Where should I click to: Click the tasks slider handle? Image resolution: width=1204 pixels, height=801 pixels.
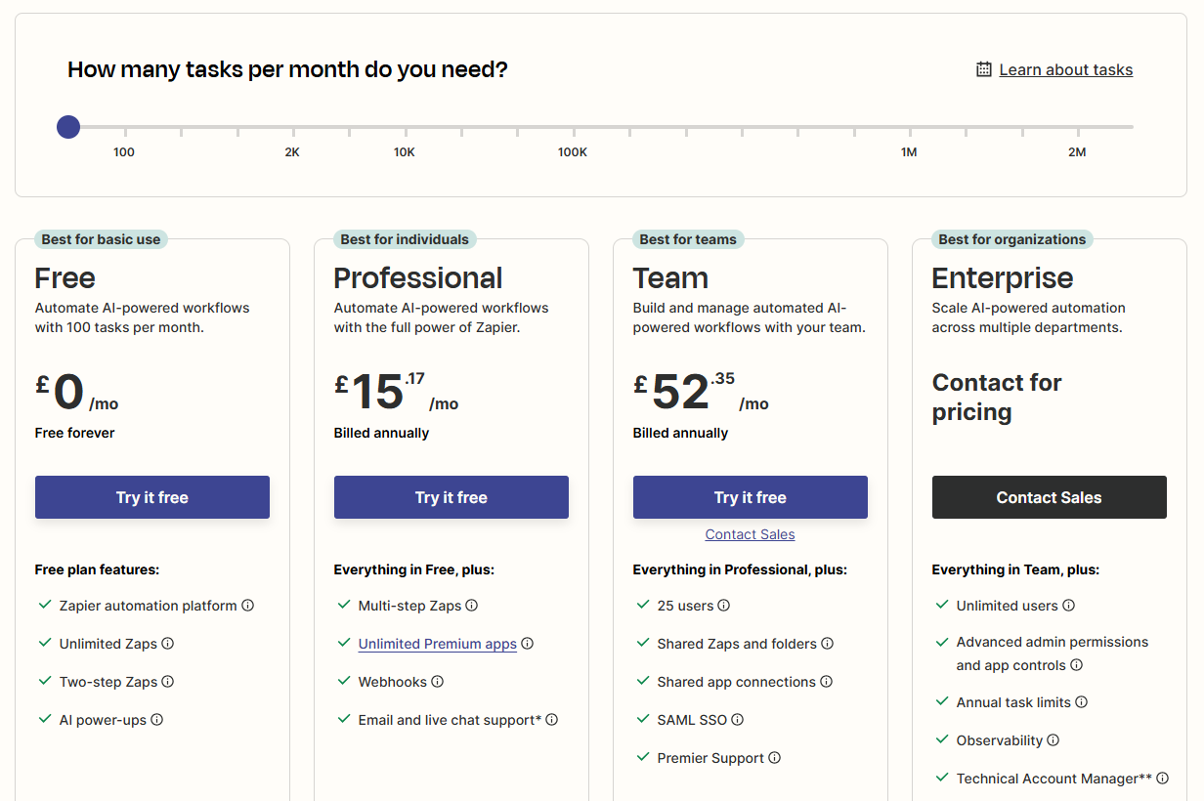(x=68, y=127)
